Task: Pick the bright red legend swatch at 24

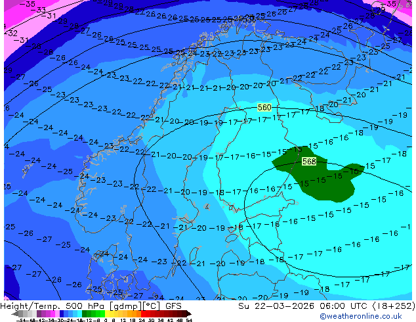Action: 143,313
